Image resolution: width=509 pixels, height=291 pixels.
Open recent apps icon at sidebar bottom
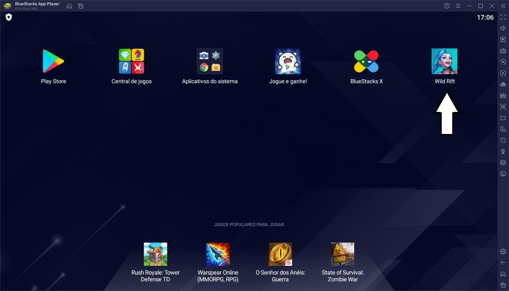pos(503,285)
